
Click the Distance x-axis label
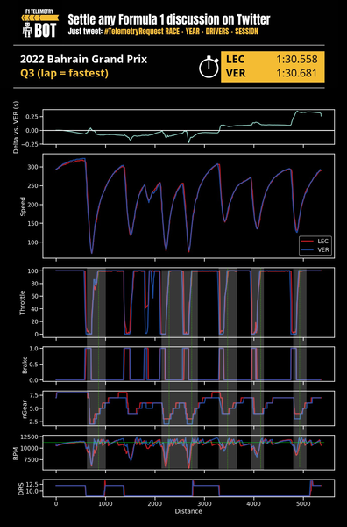pos(188,511)
